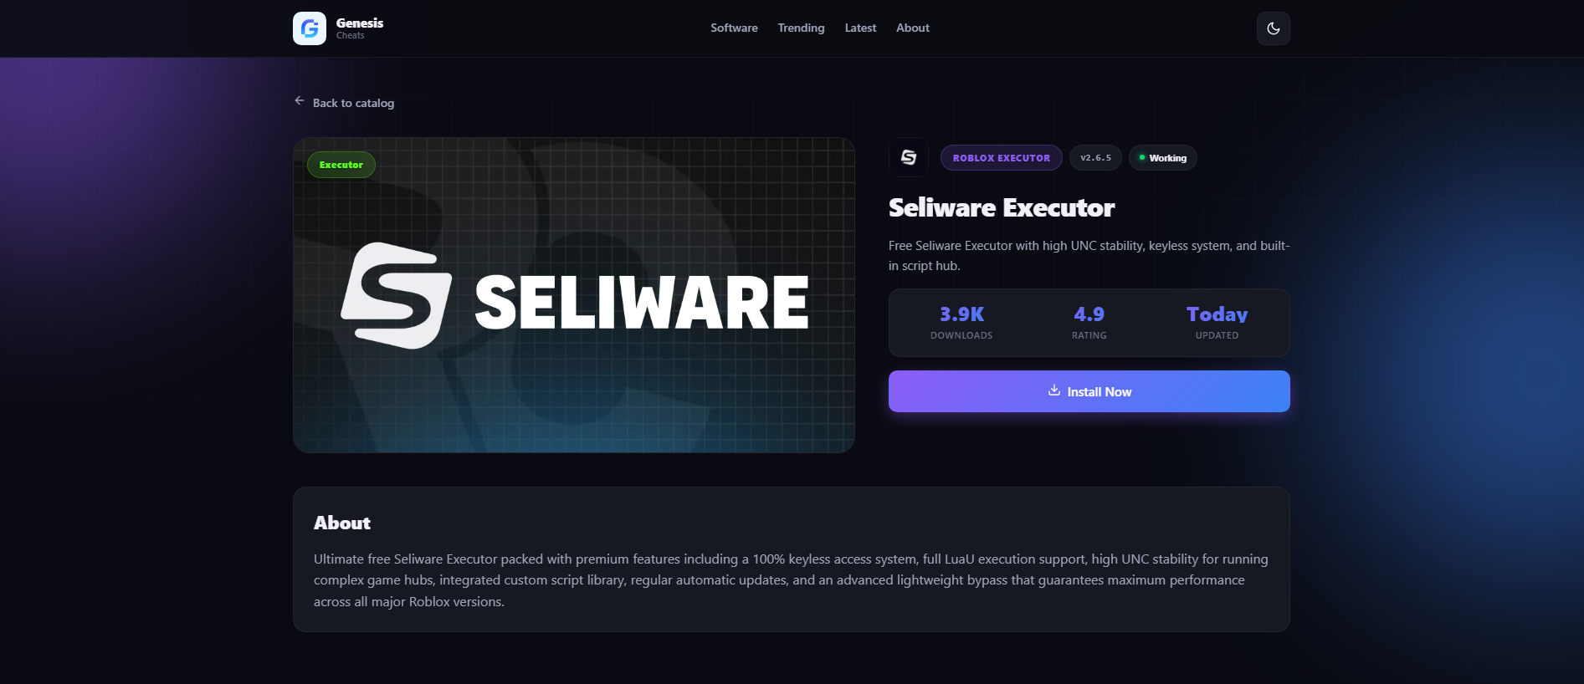1584x684 pixels.
Task: Click the large Seliware S emblem in banner
Action: tap(397, 296)
